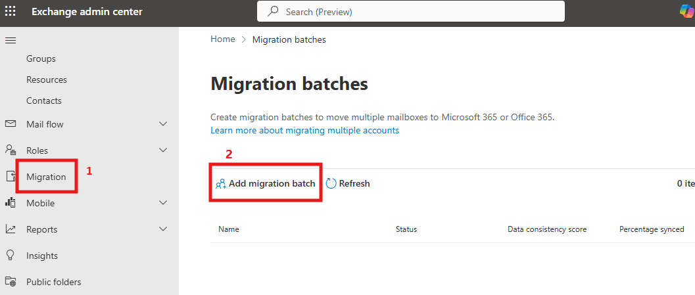Click the Reports chart icon
This screenshot has width=695, height=295.
point(11,229)
